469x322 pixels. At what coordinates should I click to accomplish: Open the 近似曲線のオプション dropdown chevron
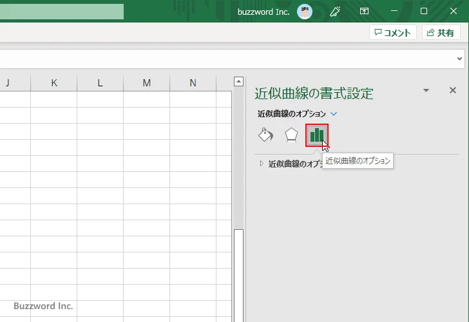tap(334, 113)
